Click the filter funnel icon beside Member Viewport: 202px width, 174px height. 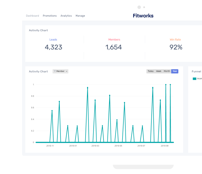coord(55,71)
